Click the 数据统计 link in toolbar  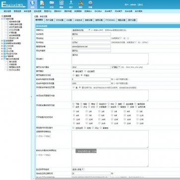[88, 11]
